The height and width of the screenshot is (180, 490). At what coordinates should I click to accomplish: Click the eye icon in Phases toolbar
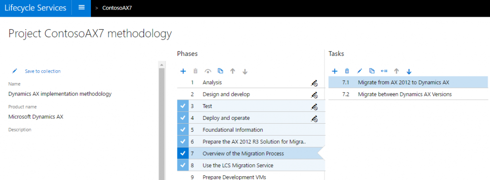208,71
